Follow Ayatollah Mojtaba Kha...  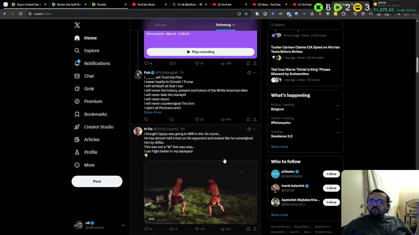point(331,202)
